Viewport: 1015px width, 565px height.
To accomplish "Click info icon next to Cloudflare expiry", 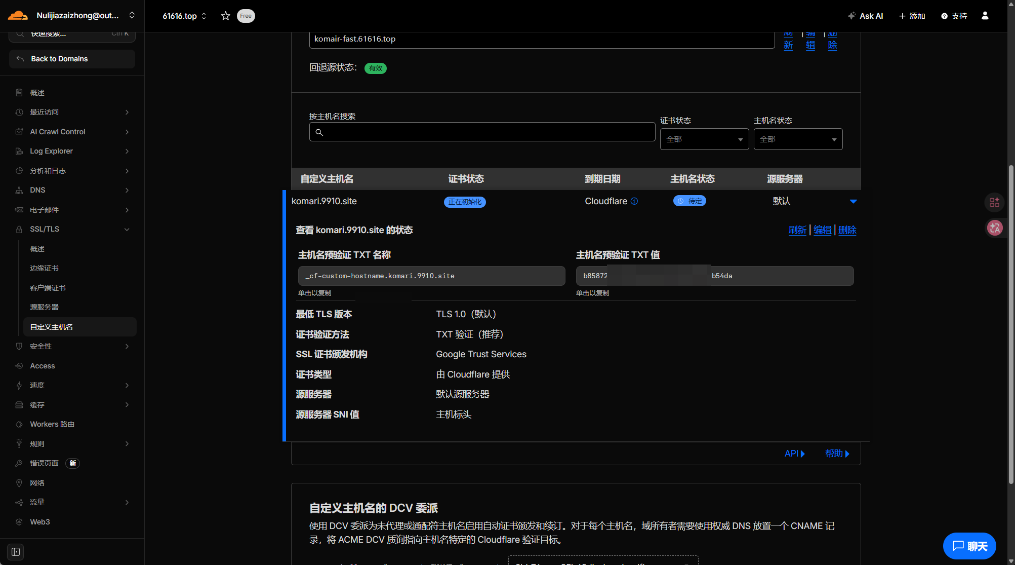I will [x=634, y=201].
